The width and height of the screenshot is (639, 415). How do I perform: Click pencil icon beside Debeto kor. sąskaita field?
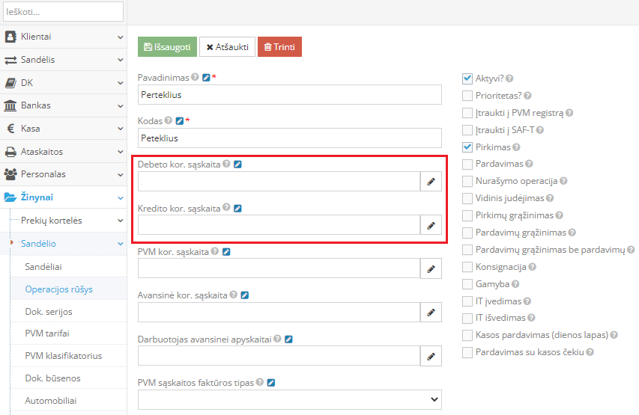(431, 182)
